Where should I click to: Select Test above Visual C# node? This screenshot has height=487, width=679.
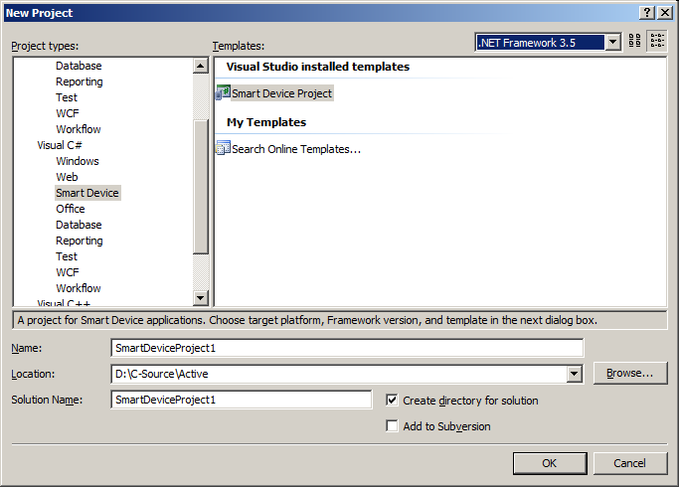(67, 97)
